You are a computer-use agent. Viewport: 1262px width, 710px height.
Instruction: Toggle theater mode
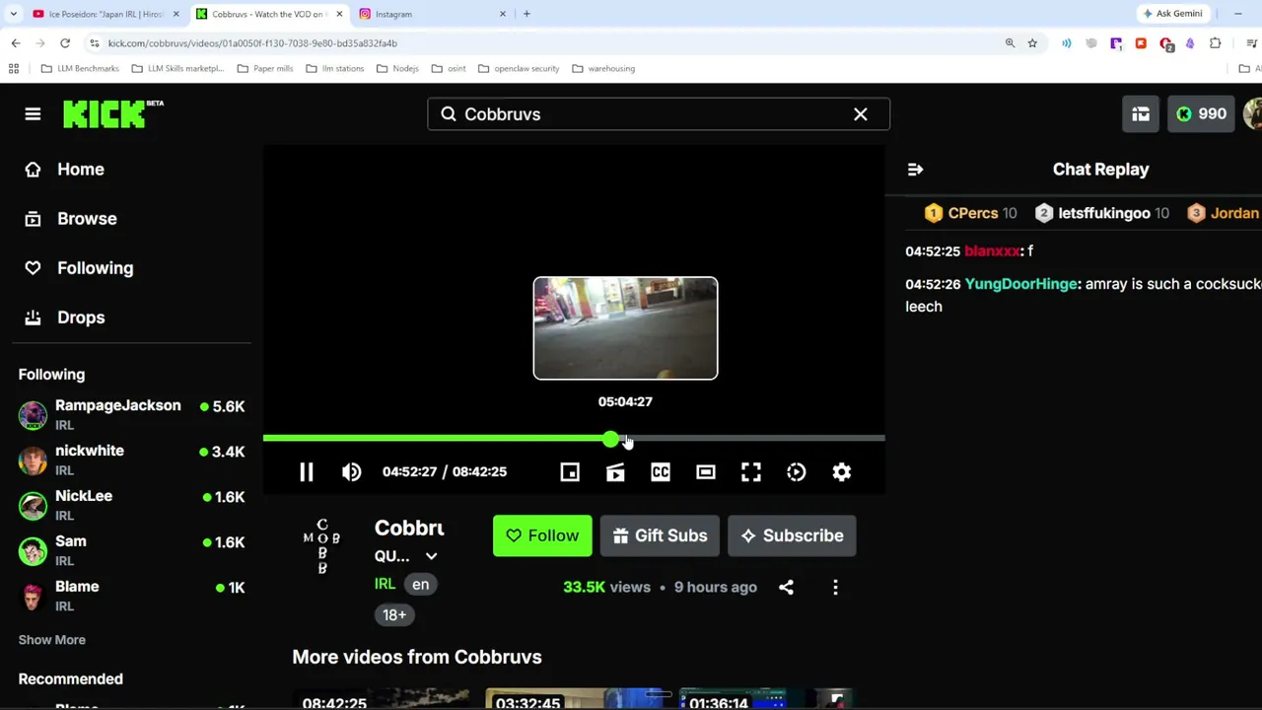706,472
